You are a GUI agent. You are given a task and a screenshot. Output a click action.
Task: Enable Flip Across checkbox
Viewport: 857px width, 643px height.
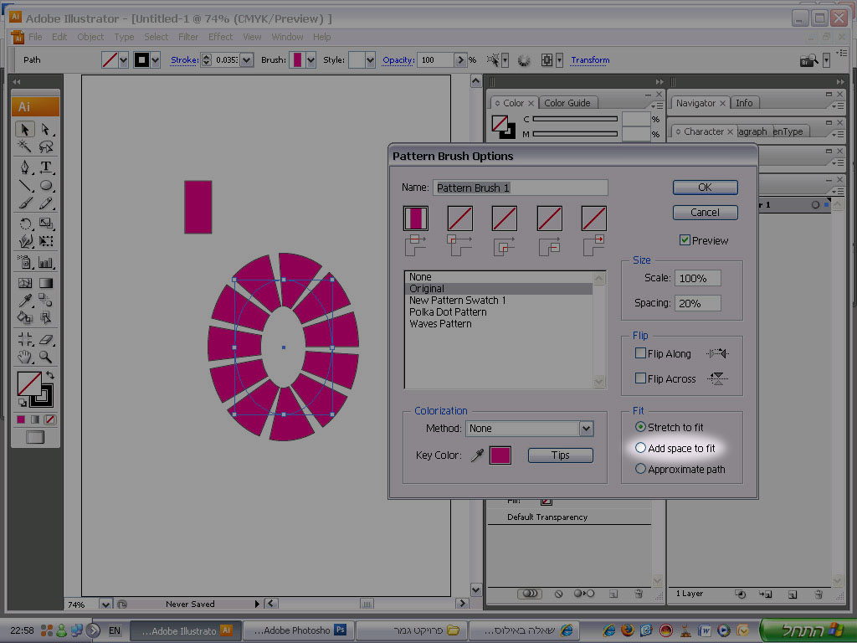[640, 378]
